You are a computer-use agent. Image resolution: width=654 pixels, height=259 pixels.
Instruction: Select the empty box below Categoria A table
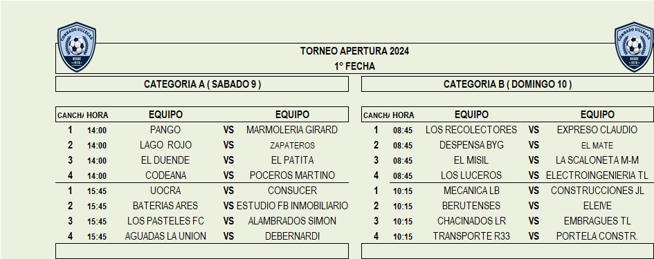pos(202,251)
